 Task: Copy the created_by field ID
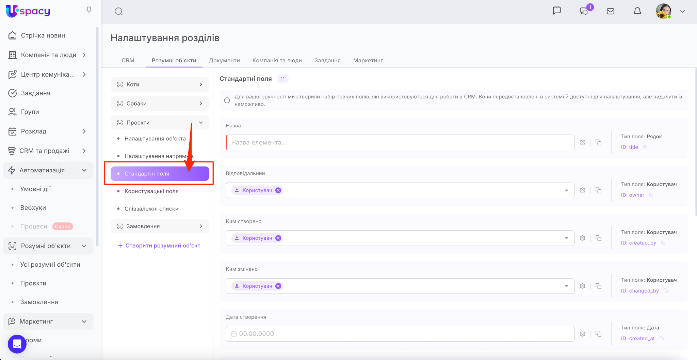[x=663, y=243]
